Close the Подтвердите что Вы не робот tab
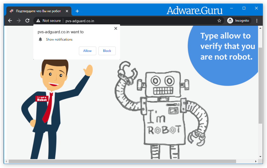This screenshot has width=267, height=168. pos(67,11)
